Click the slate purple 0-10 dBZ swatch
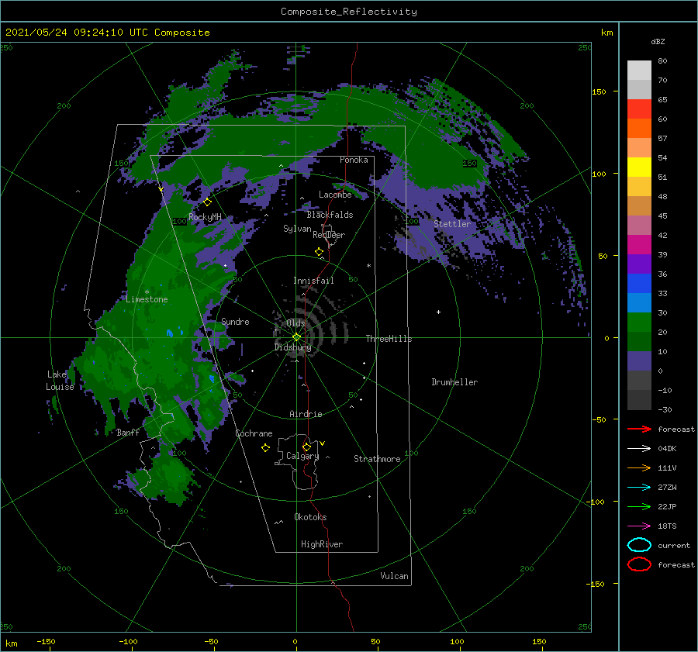 pos(639,361)
